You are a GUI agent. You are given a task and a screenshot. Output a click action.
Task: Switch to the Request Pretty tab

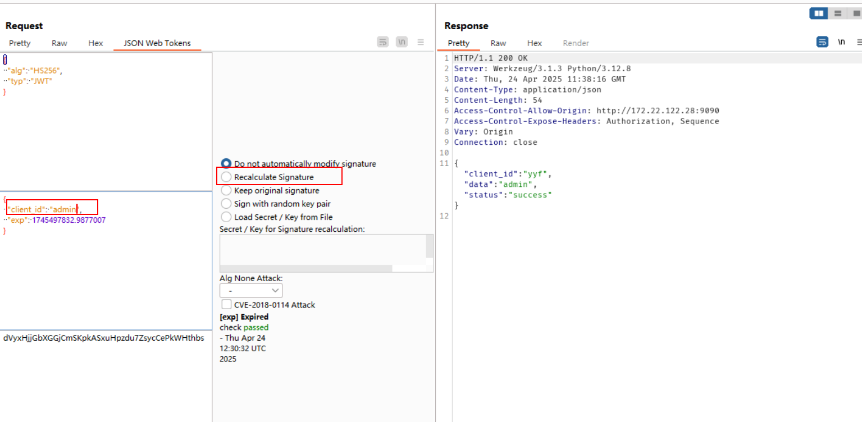point(20,43)
